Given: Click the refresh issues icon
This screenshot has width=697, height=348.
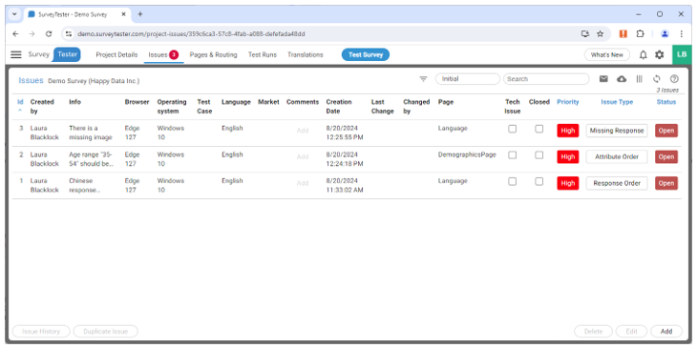Looking at the screenshot, I should tap(657, 79).
